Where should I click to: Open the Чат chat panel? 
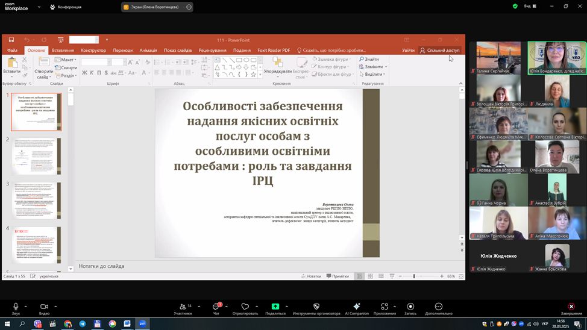point(216,307)
